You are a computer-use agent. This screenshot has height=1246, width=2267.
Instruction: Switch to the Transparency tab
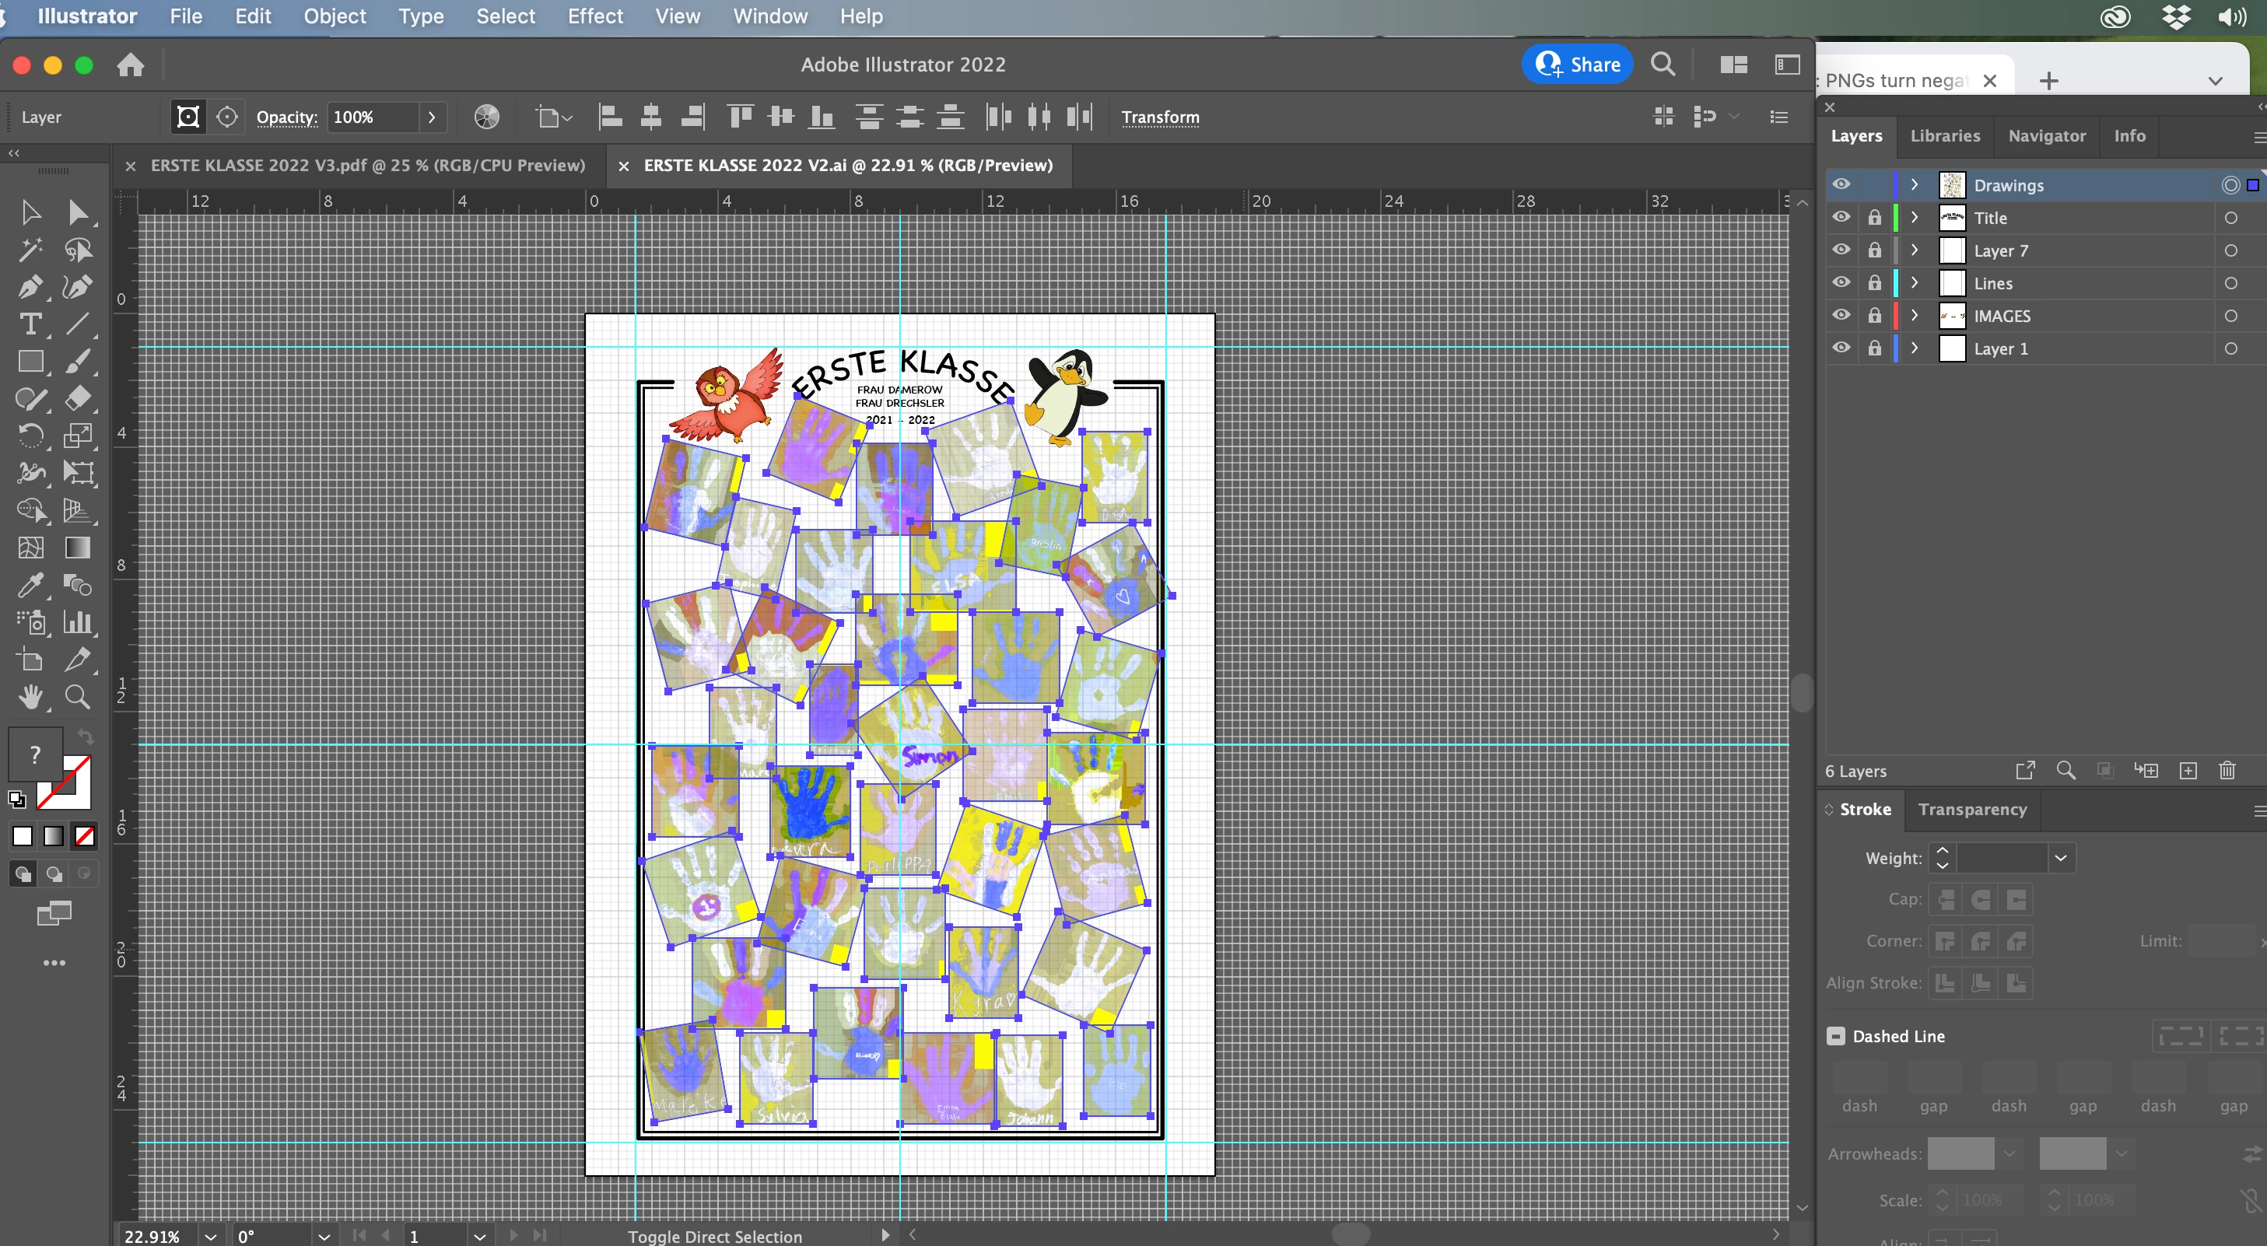point(1972,809)
